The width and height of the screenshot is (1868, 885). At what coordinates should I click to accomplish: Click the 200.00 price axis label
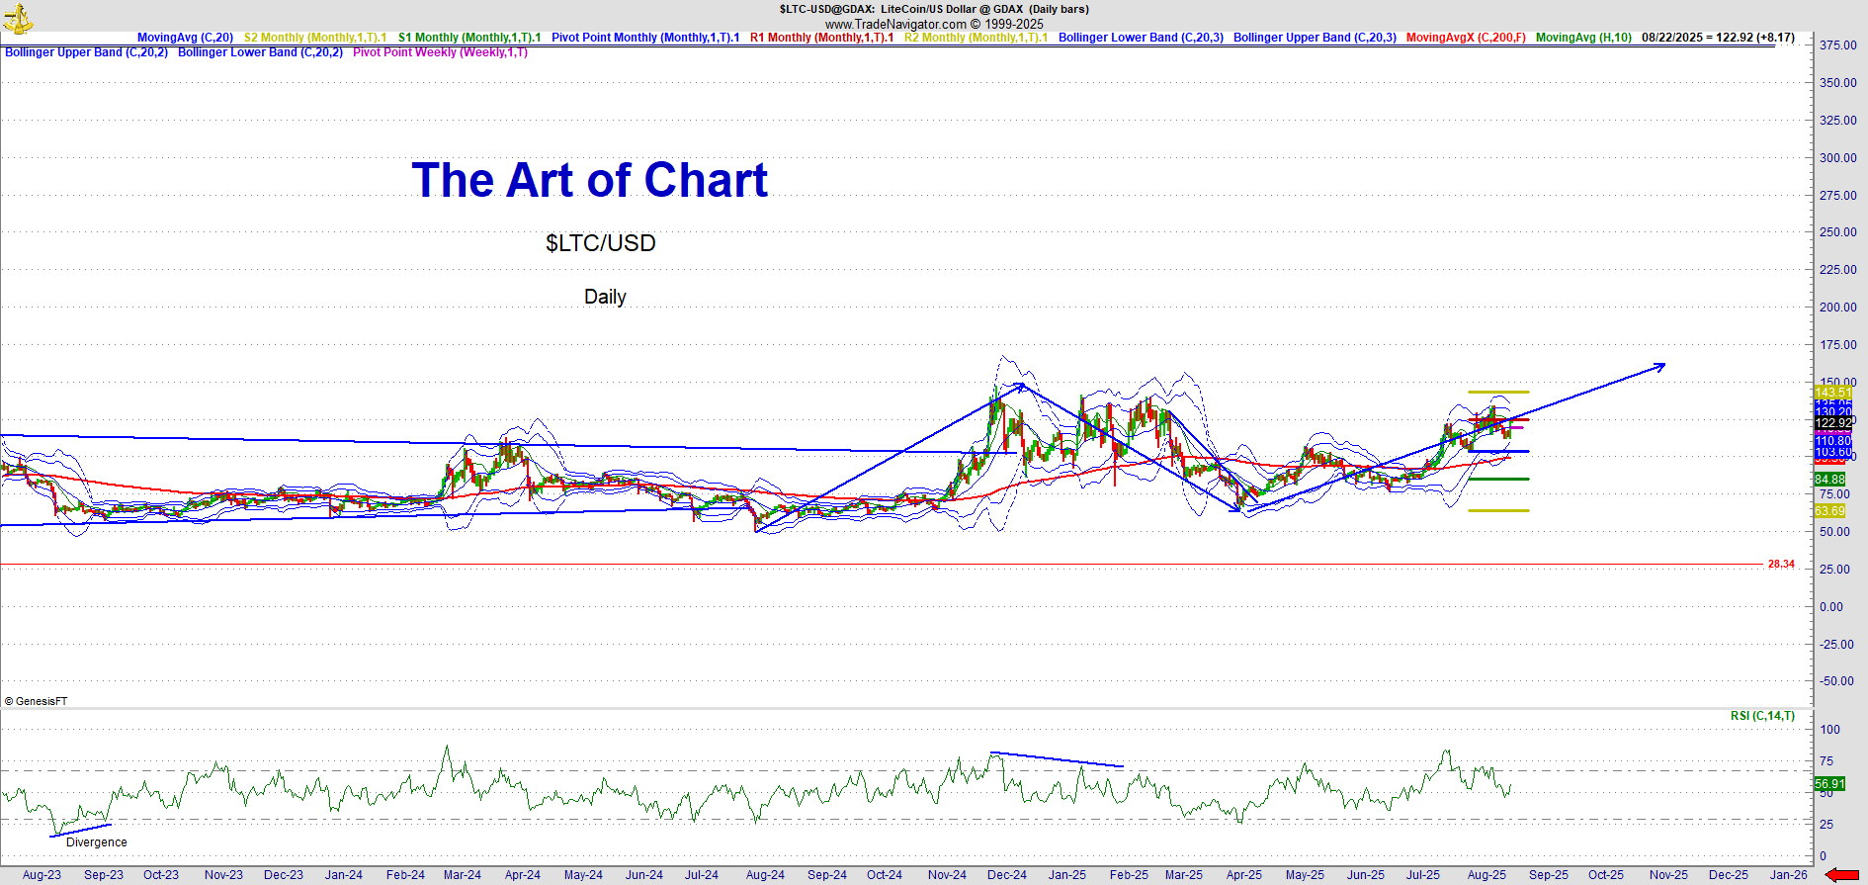[1837, 308]
